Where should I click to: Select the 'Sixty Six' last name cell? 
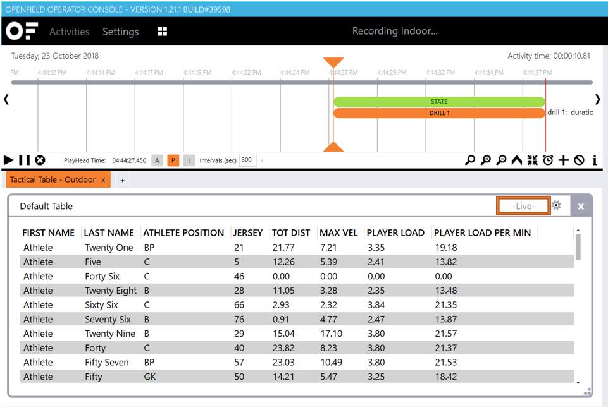tap(101, 305)
